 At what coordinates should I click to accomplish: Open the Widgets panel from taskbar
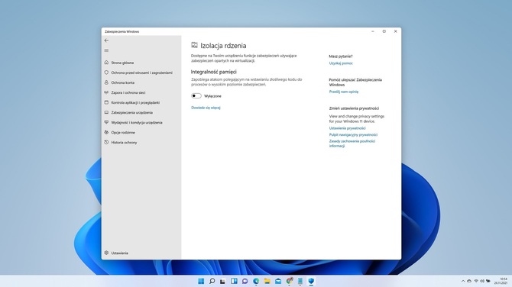(234, 281)
